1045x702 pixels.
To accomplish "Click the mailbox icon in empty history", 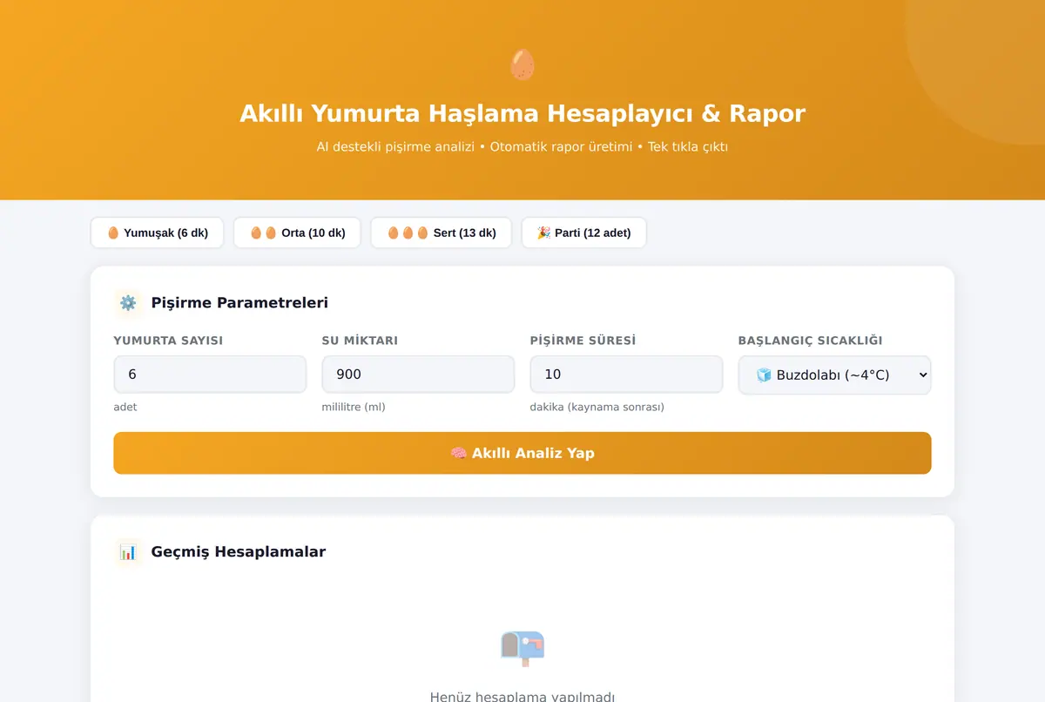I will tap(522, 648).
